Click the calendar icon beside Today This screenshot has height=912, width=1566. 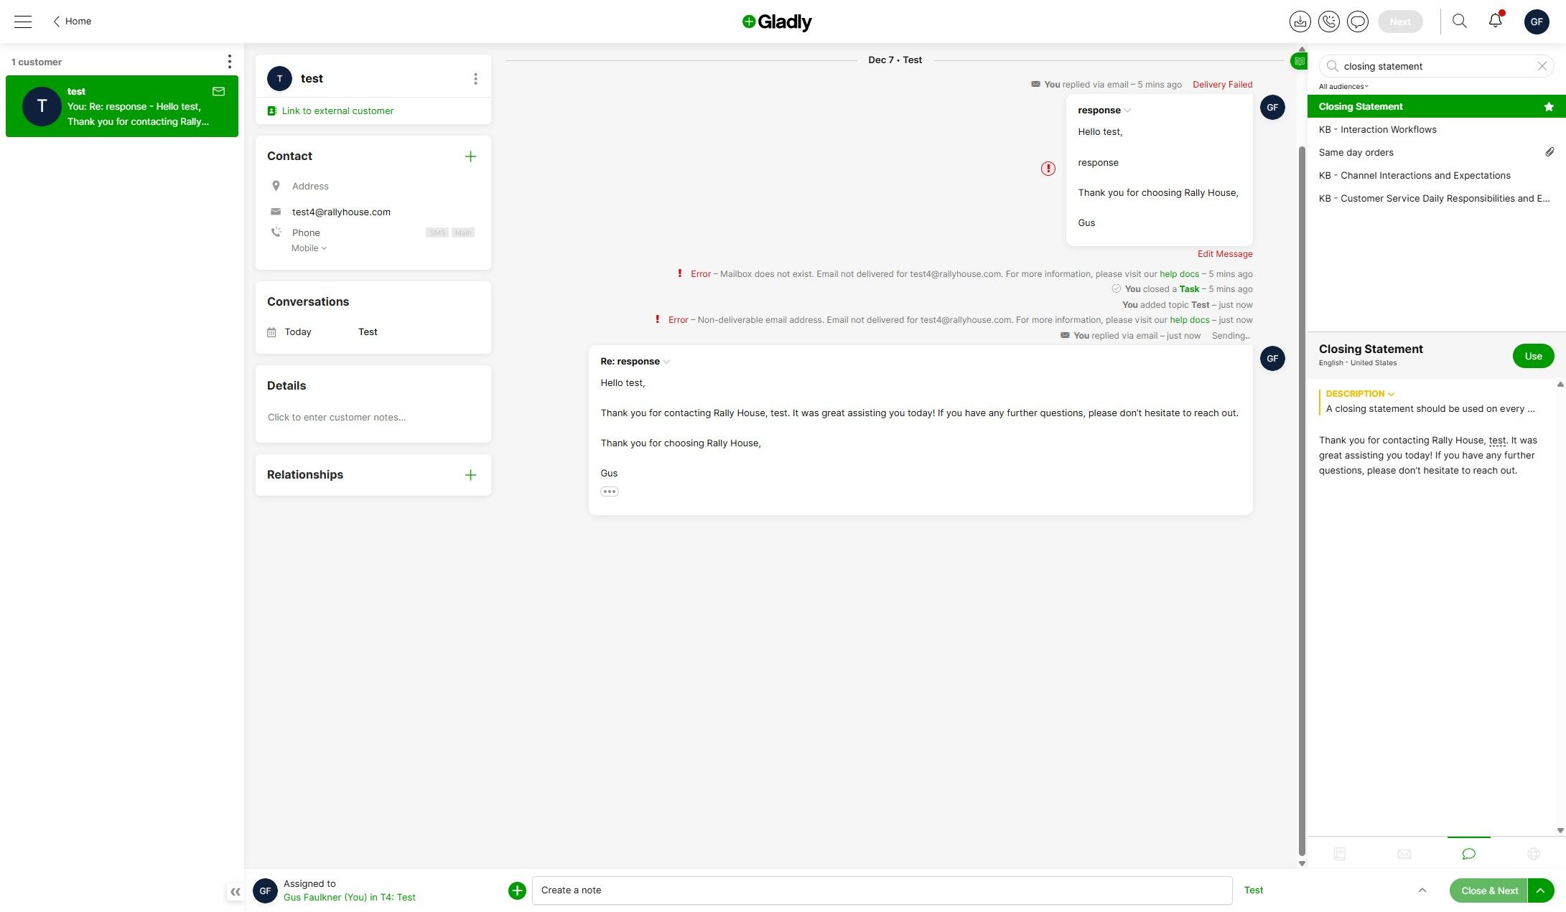271,332
